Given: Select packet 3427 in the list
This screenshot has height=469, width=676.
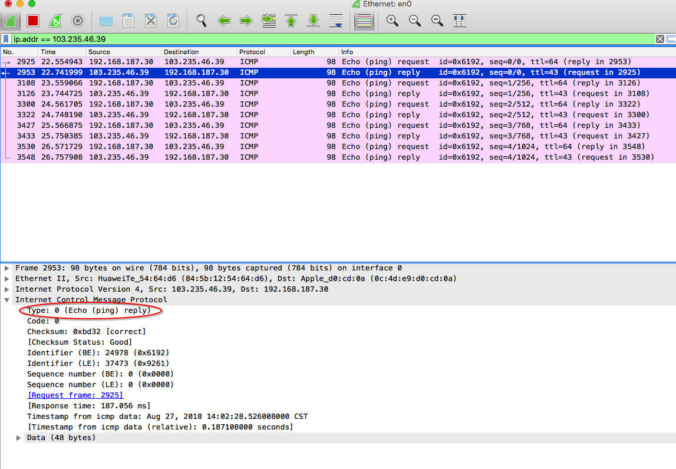Looking at the screenshot, I should [338, 125].
